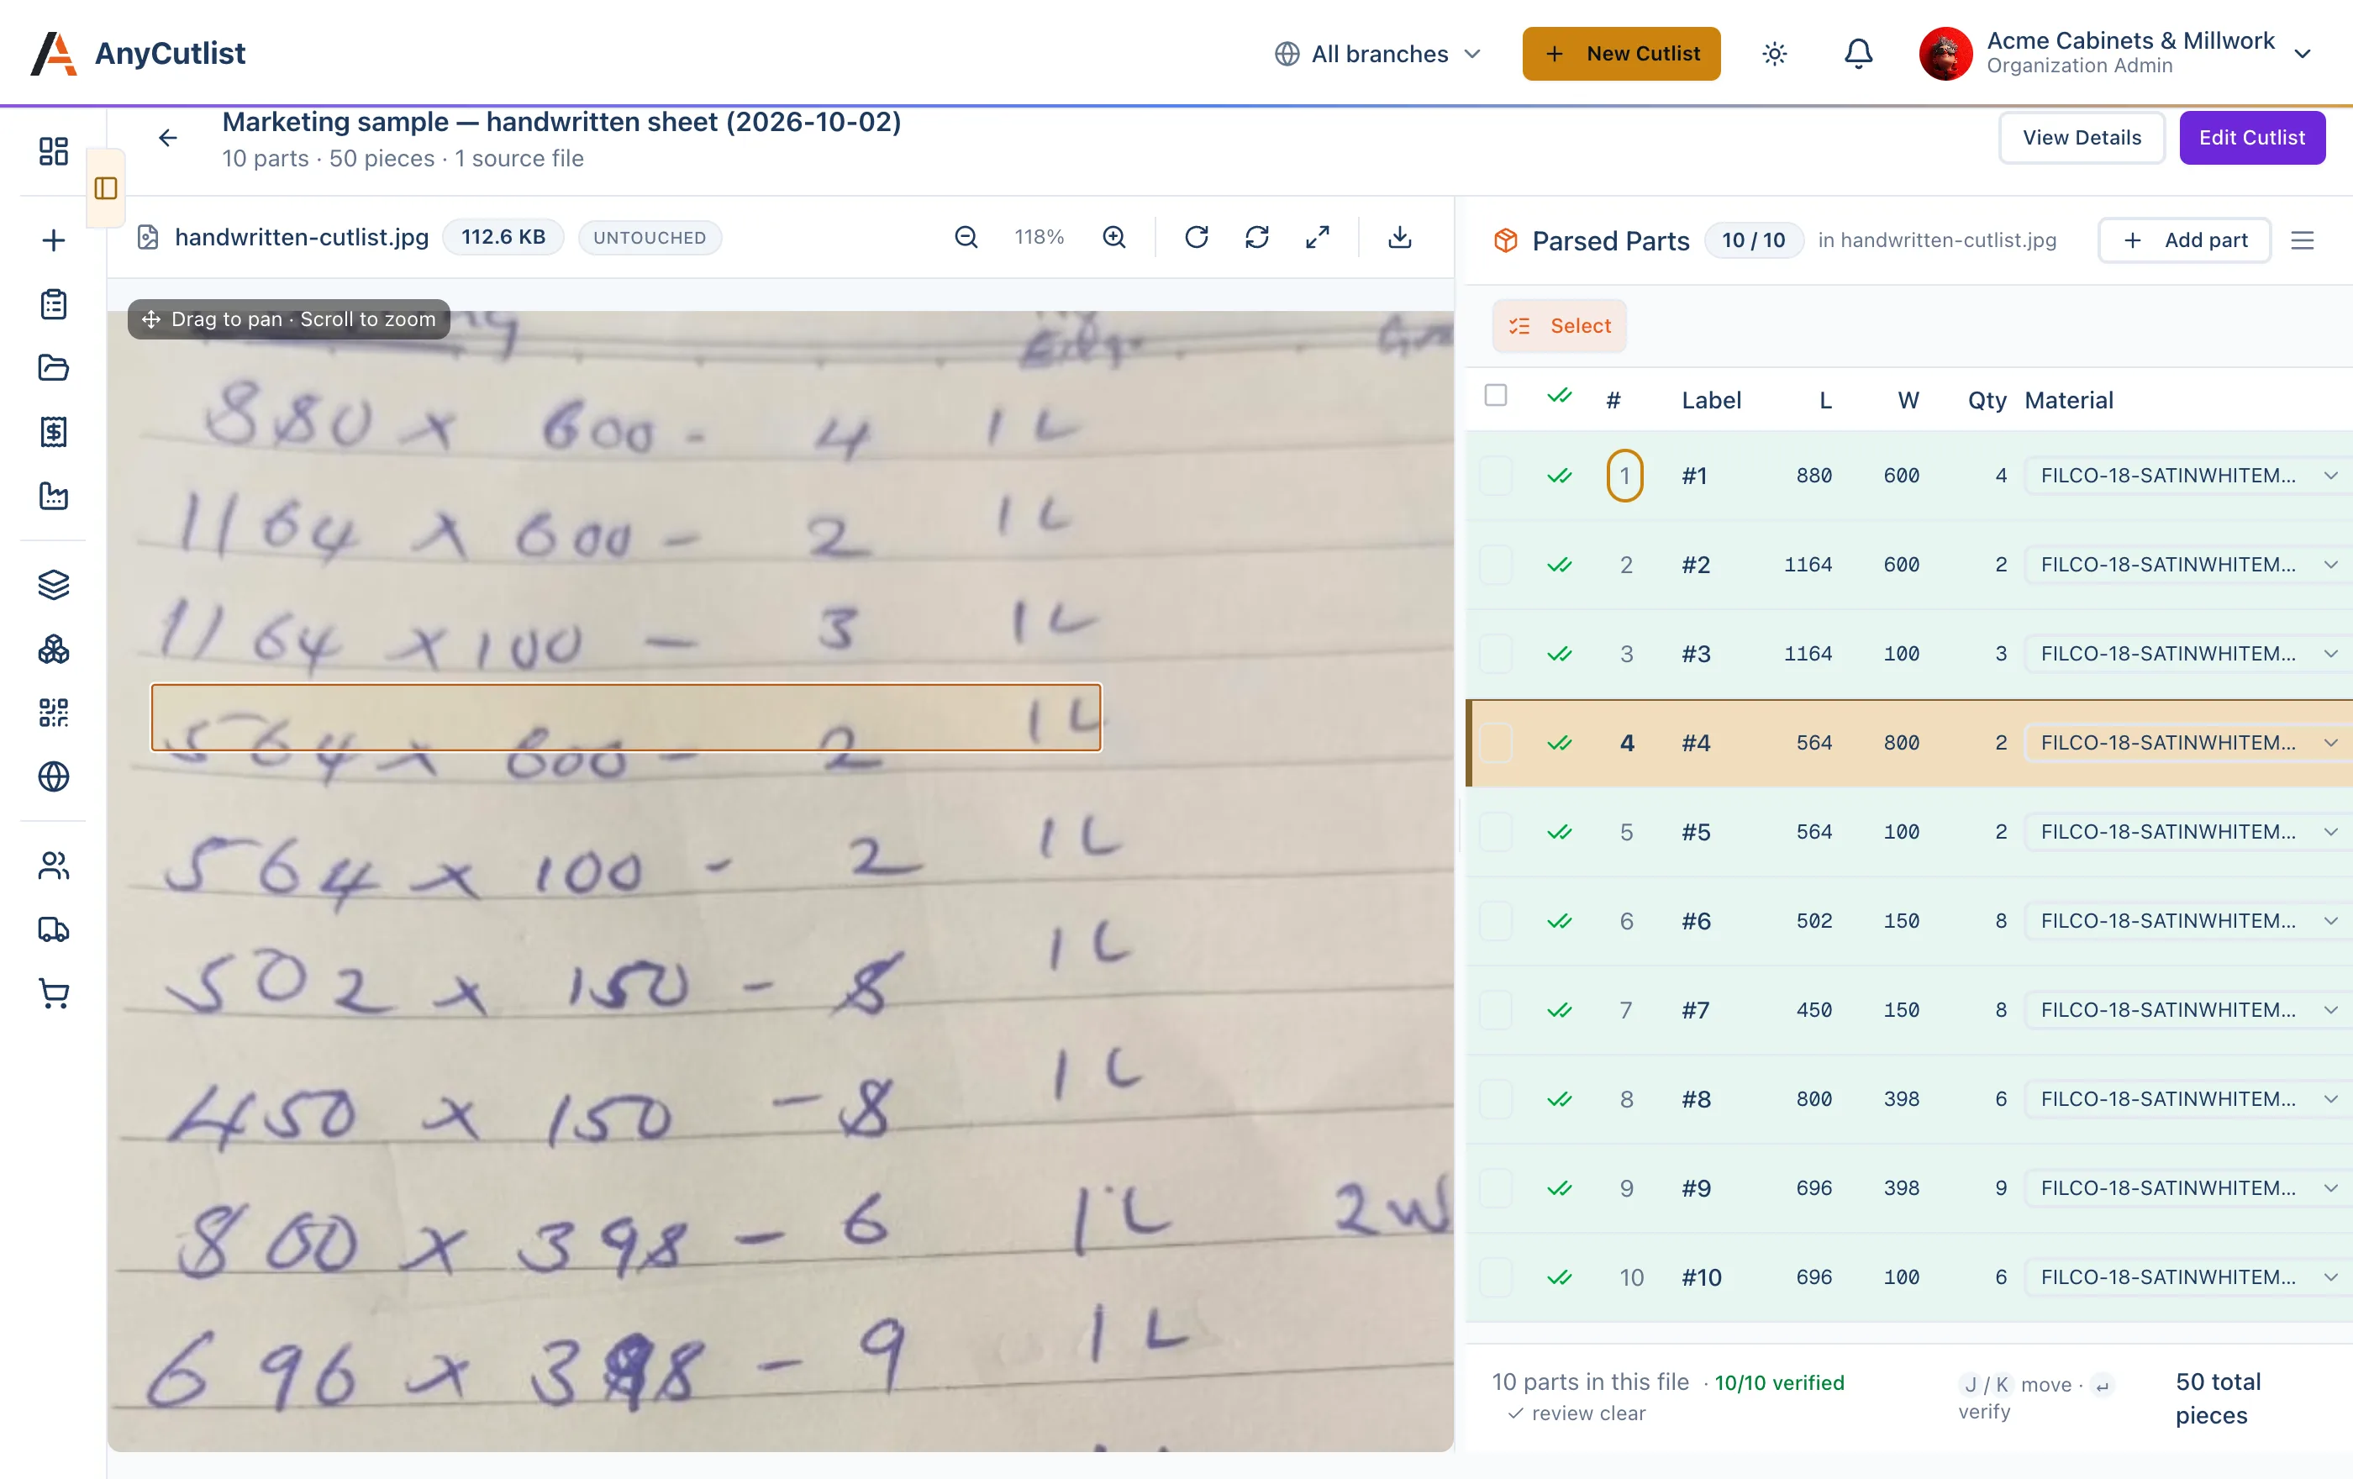Open the users icon in the sidebar

coord(53,866)
